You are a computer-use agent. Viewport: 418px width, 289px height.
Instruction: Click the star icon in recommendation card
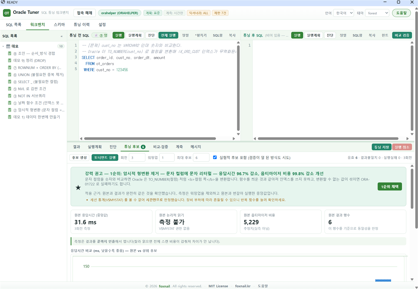tap(78, 187)
